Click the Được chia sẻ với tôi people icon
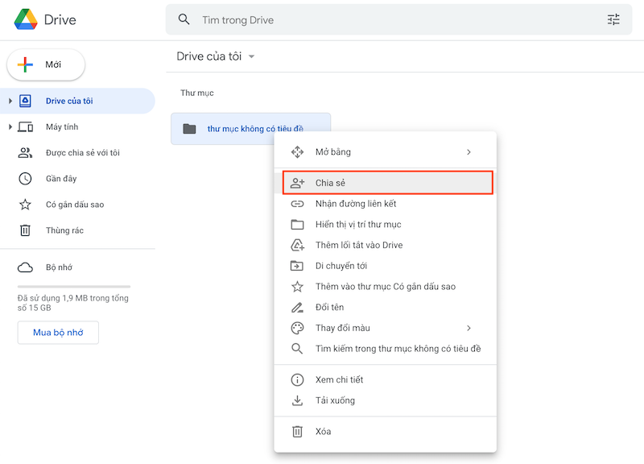The height and width of the screenshot is (464, 644). click(x=27, y=153)
